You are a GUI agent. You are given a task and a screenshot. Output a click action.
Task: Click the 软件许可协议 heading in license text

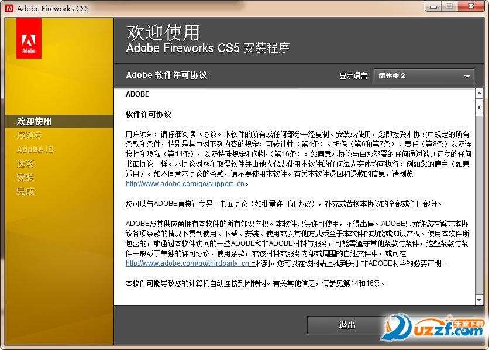(149, 115)
